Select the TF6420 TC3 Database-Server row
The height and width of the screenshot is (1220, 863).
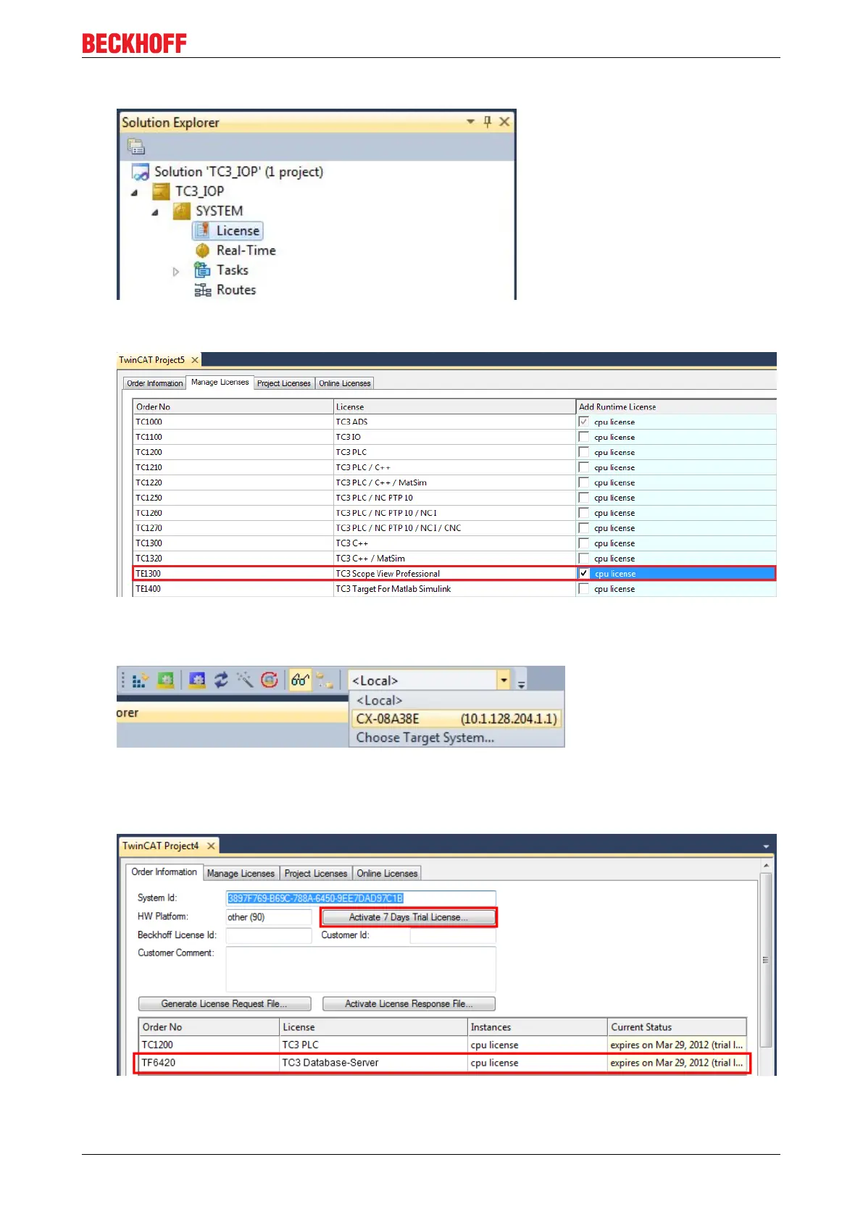point(442,1063)
